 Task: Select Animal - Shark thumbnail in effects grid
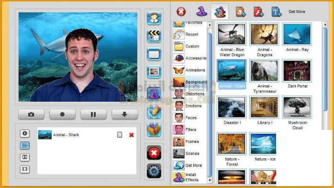pyautogui.click(x=232, y=70)
